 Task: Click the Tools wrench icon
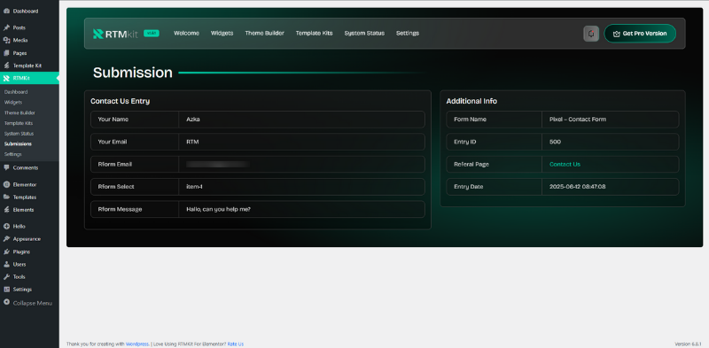tap(6, 276)
